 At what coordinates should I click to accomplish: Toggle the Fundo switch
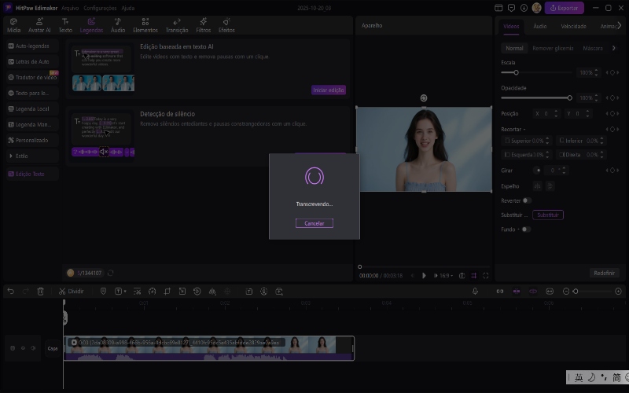pyautogui.click(x=525, y=230)
